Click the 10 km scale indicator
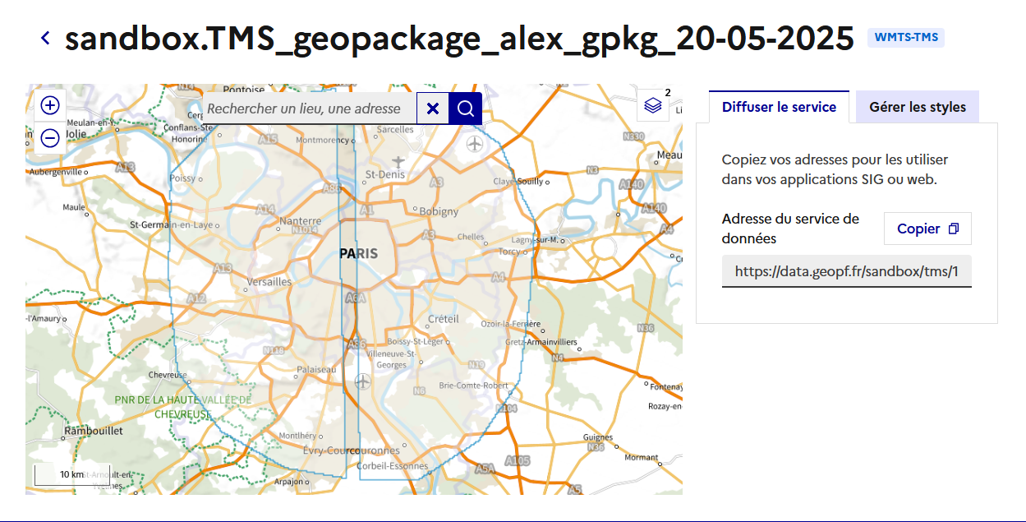The height and width of the screenshot is (522, 1026). pos(72,475)
